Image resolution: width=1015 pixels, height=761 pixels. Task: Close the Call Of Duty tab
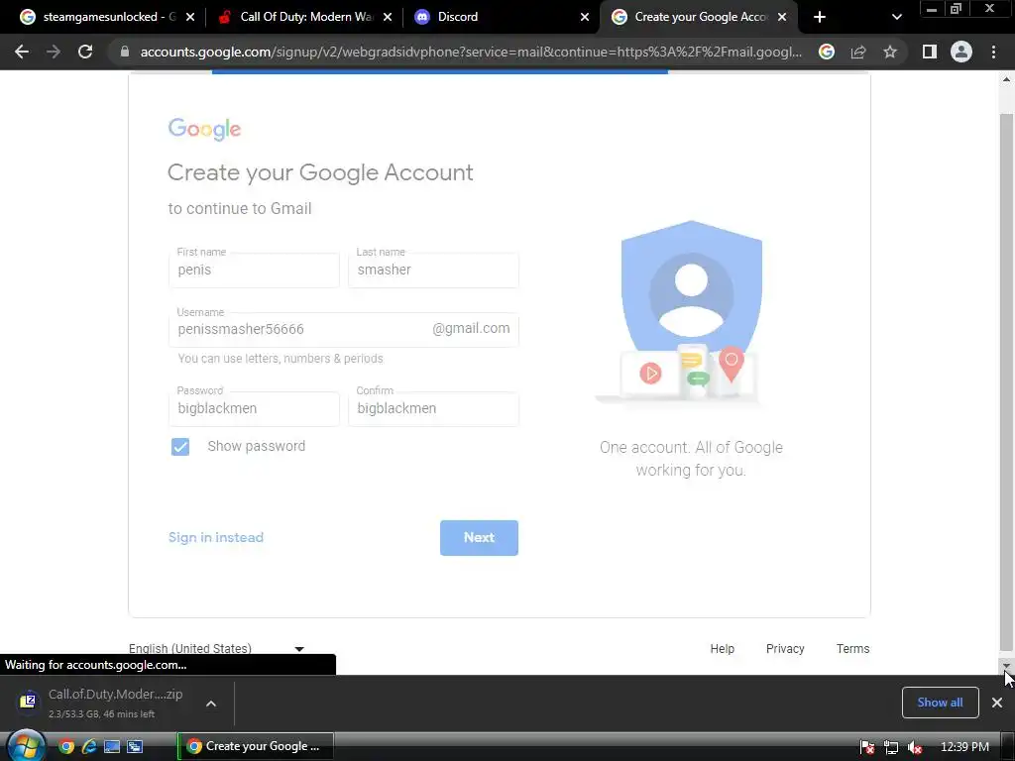pyautogui.click(x=388, y=17)
